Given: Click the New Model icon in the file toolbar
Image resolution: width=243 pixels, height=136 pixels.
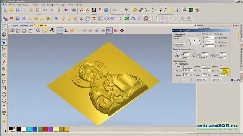Looking at the screenshot, I should tap(5, 10).
